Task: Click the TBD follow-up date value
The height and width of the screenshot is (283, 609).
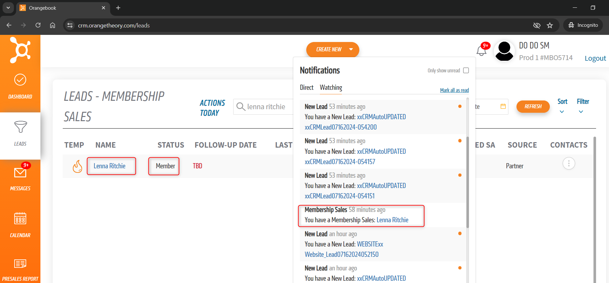Action: coord(197,166)
